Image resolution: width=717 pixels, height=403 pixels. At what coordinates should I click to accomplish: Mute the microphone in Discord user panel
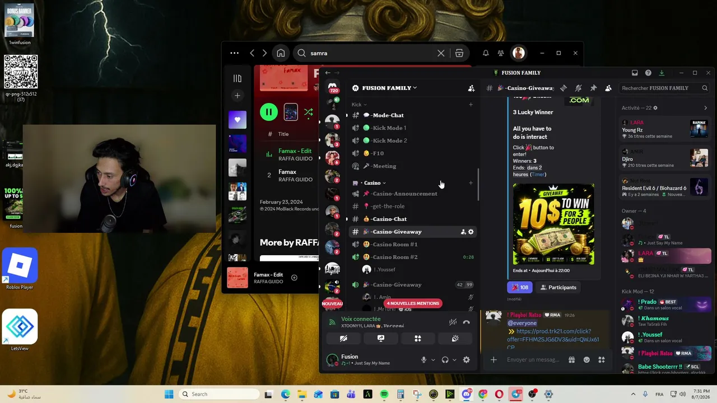(423, 360)
